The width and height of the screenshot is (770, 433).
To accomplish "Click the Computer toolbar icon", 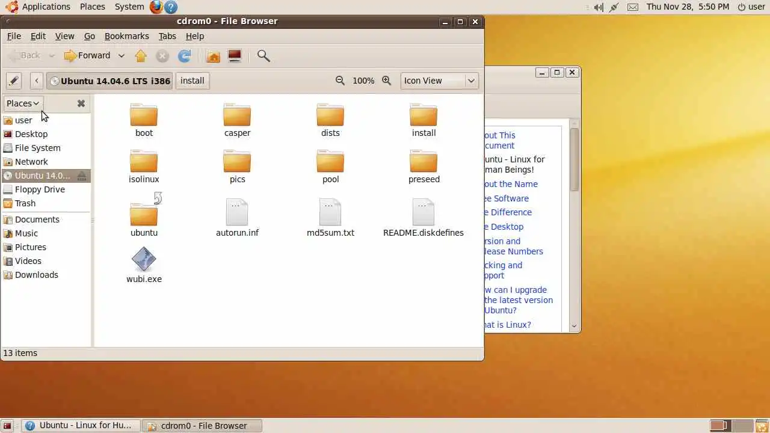I will [x=235, y=56].
